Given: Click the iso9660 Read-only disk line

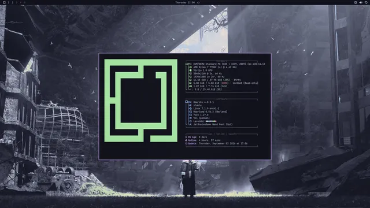Looking at the screenshot, I should pos(225,83).
